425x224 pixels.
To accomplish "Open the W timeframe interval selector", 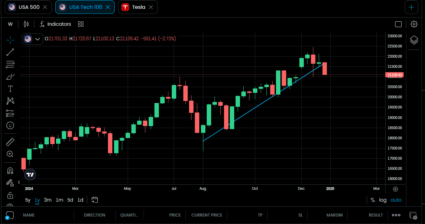I will pyautogui.click(x=10, y=24).
